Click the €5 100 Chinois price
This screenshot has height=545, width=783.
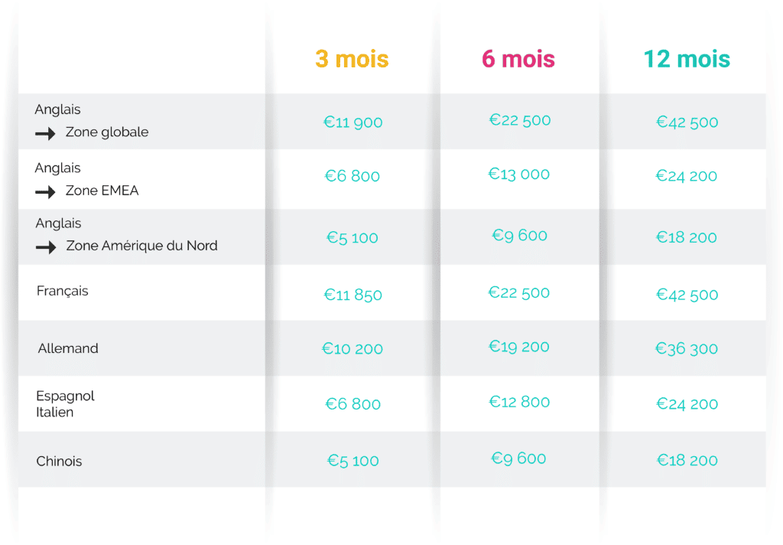click(x=353, y=461)
